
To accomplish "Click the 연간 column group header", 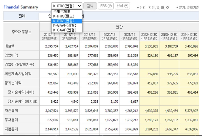I will (119, 27).
